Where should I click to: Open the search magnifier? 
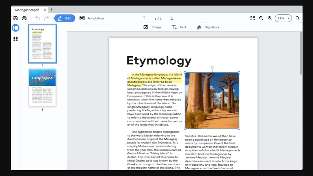[297, 18]
